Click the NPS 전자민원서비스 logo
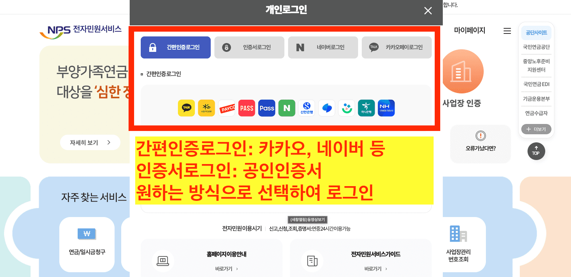Viewport: 571px width, 277px height. click(x=81, y=31)
